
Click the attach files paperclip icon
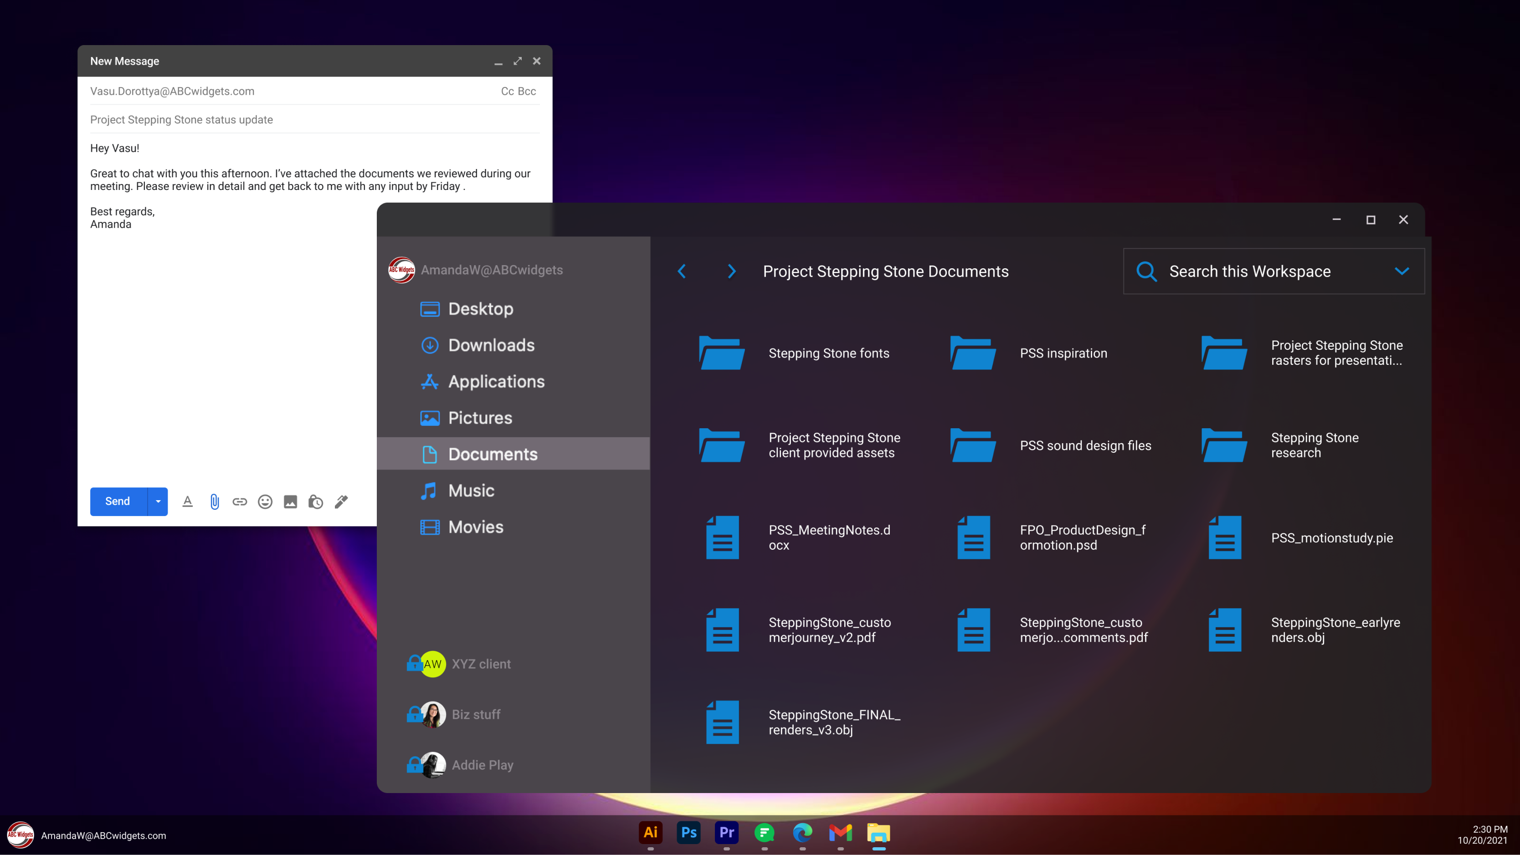(x=214, y=502)
